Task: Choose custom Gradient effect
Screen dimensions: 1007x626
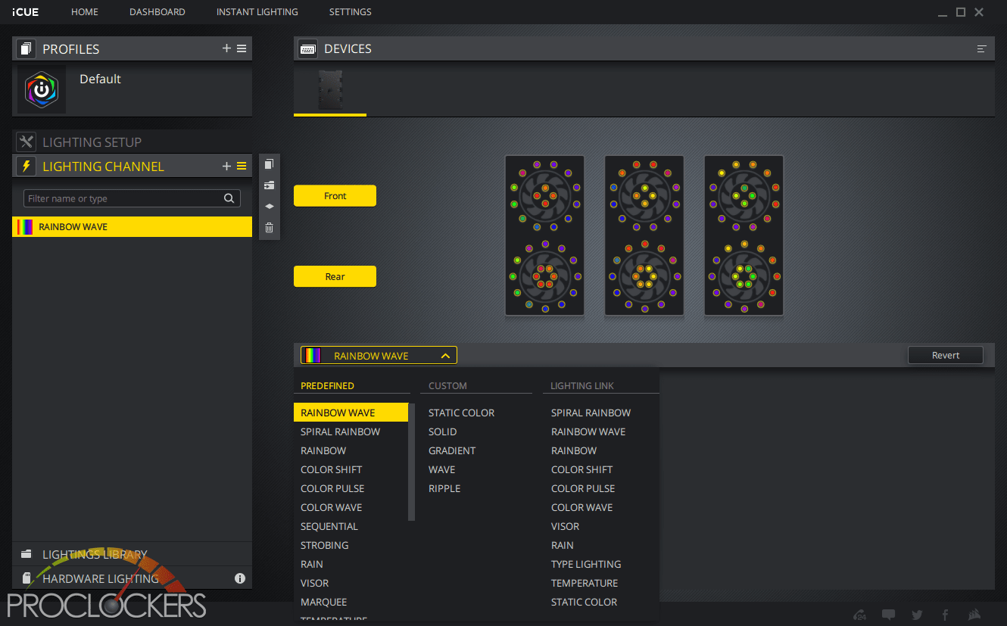Action: pyautogui.click(x=452, y=450)
